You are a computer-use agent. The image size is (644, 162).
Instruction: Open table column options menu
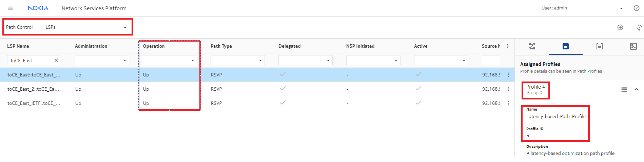(x=507, y=46)
